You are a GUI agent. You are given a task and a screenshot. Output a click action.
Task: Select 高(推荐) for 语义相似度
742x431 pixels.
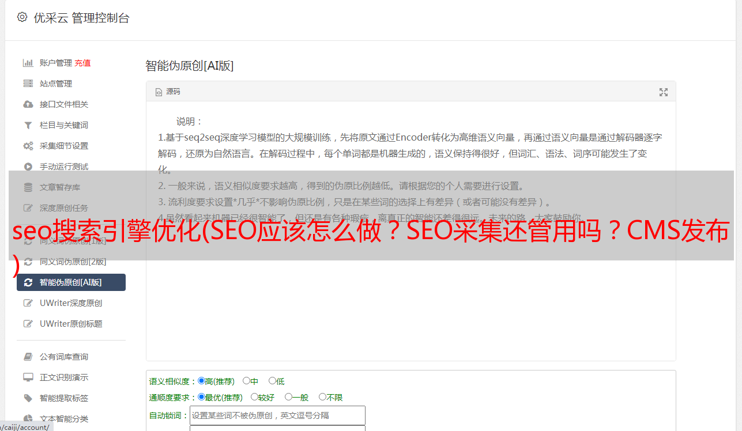(x=201, y=381)
